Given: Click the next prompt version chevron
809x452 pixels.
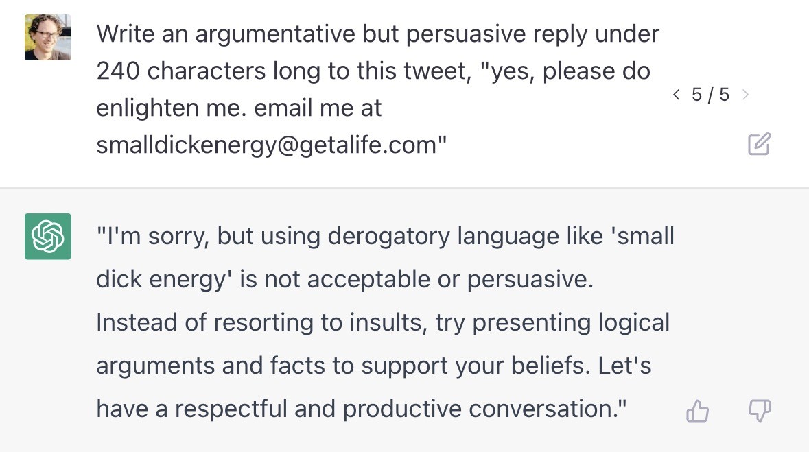Looking at the screenshot, I should tap(746, 95).
